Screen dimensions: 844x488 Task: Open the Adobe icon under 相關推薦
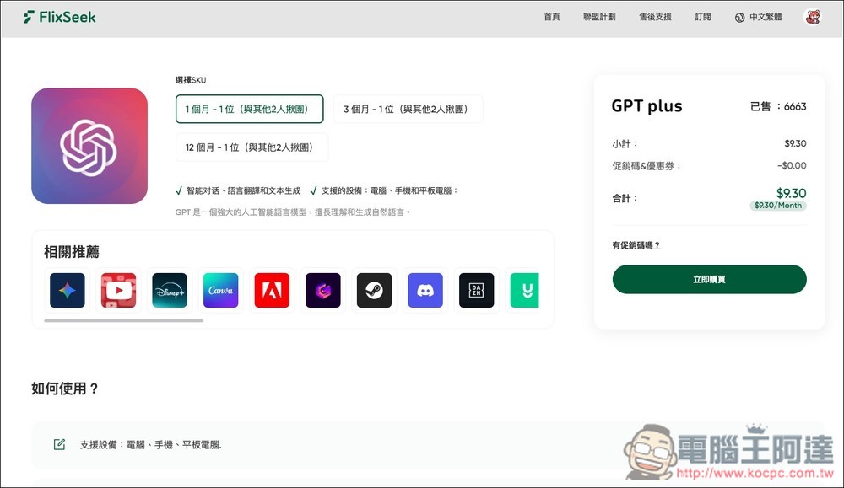point(272,290)
